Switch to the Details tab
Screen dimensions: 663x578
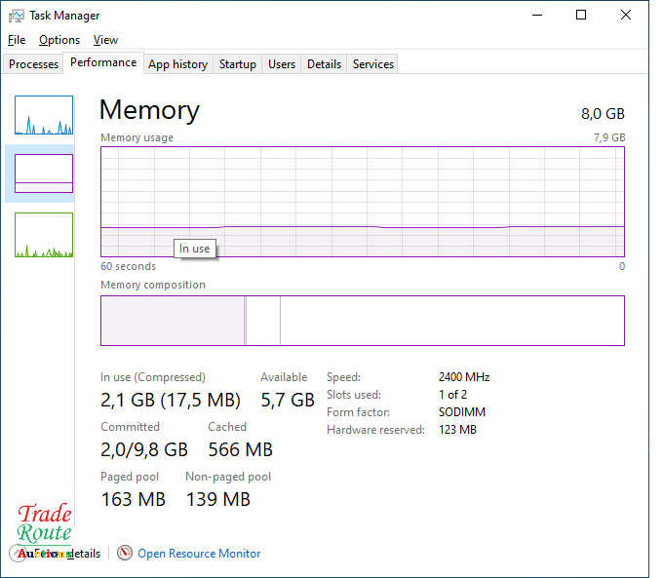[324, 64]
